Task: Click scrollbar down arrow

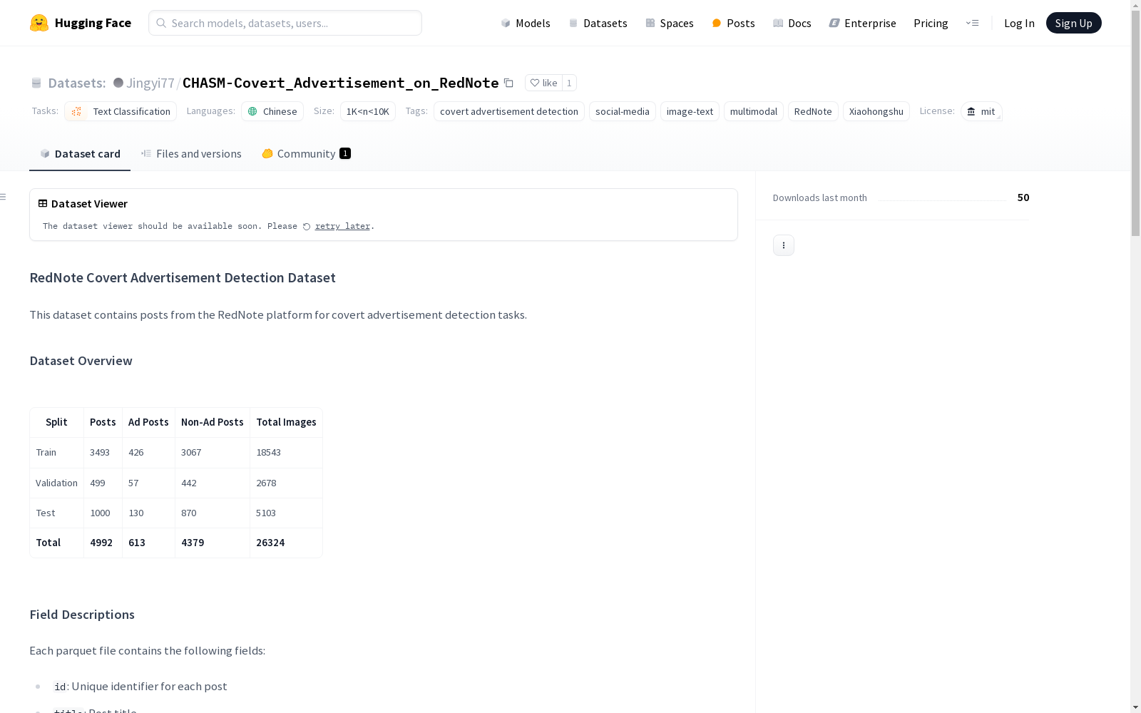Action: [x=1135, y=707]
